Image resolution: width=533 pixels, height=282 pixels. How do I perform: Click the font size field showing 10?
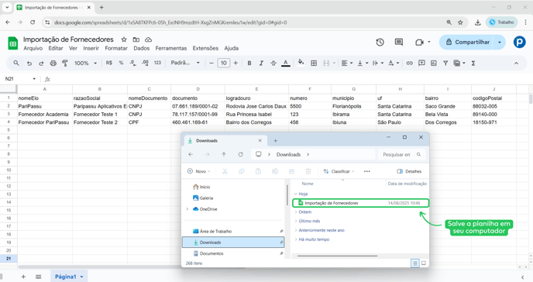pos(223,64)
